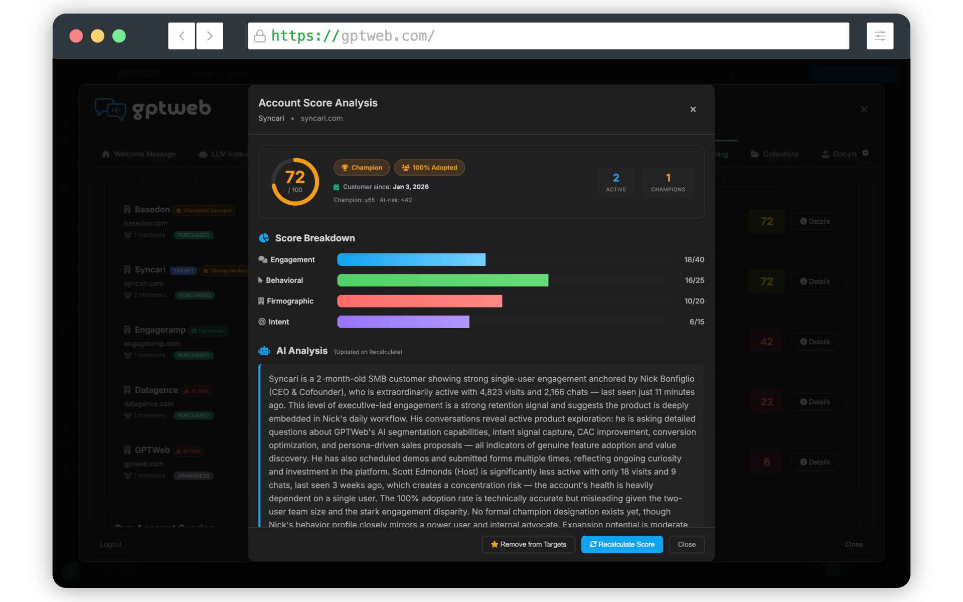Image resolution: width=963 pixels, height=602 pixels.
Task: Click the AWARENESS stage tag on GPTWeb
Action: 194,476
